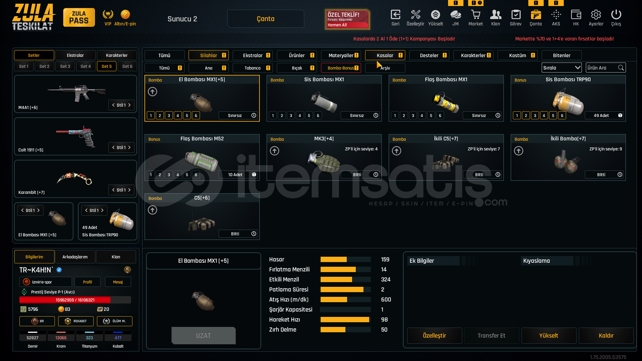Toggle set slot 2 on Sis Bombası MX1
The width and height of the screenshot is (642, 361).
(x=282, y=115)
